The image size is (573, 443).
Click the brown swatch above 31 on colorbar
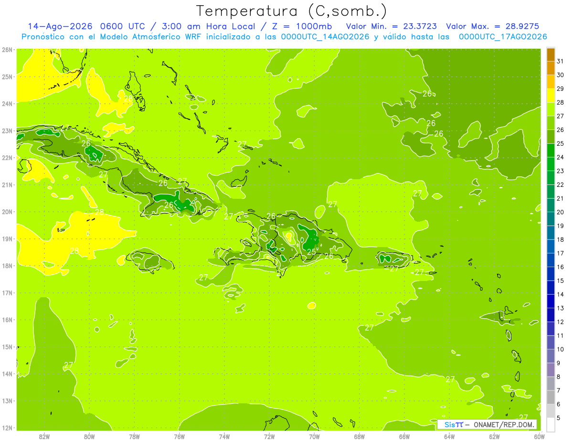tap(551, 54)
